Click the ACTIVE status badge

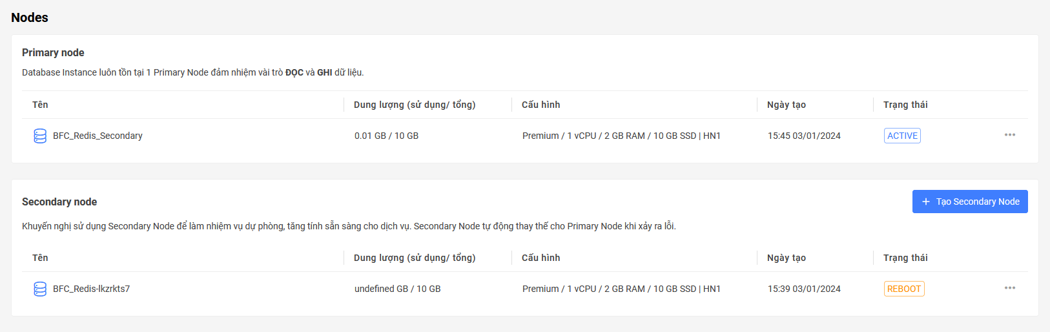tap(902, 136)
